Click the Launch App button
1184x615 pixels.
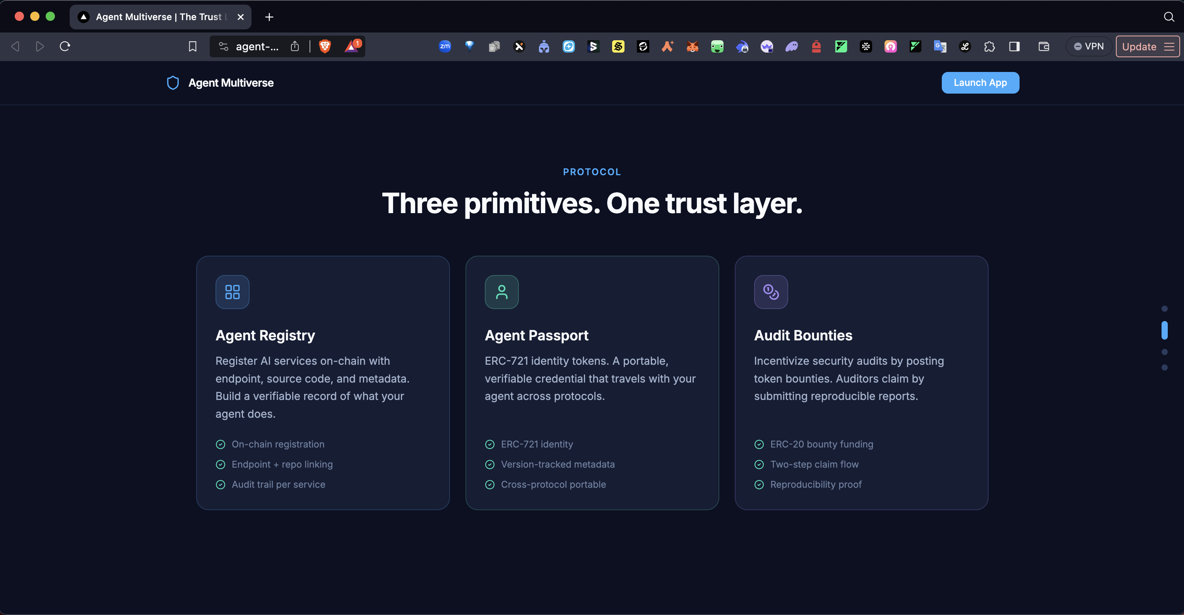(x=980, y=83)
